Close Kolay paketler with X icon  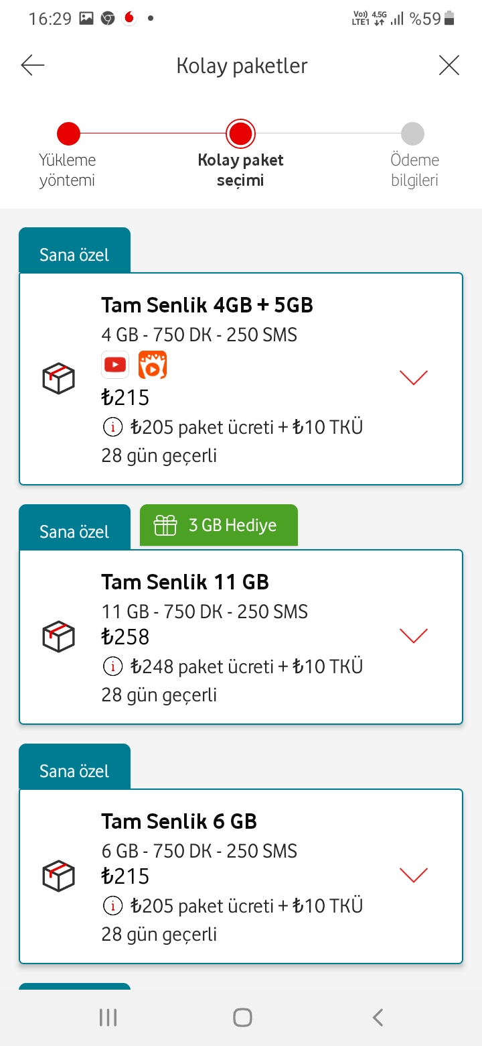coord(449,65)
